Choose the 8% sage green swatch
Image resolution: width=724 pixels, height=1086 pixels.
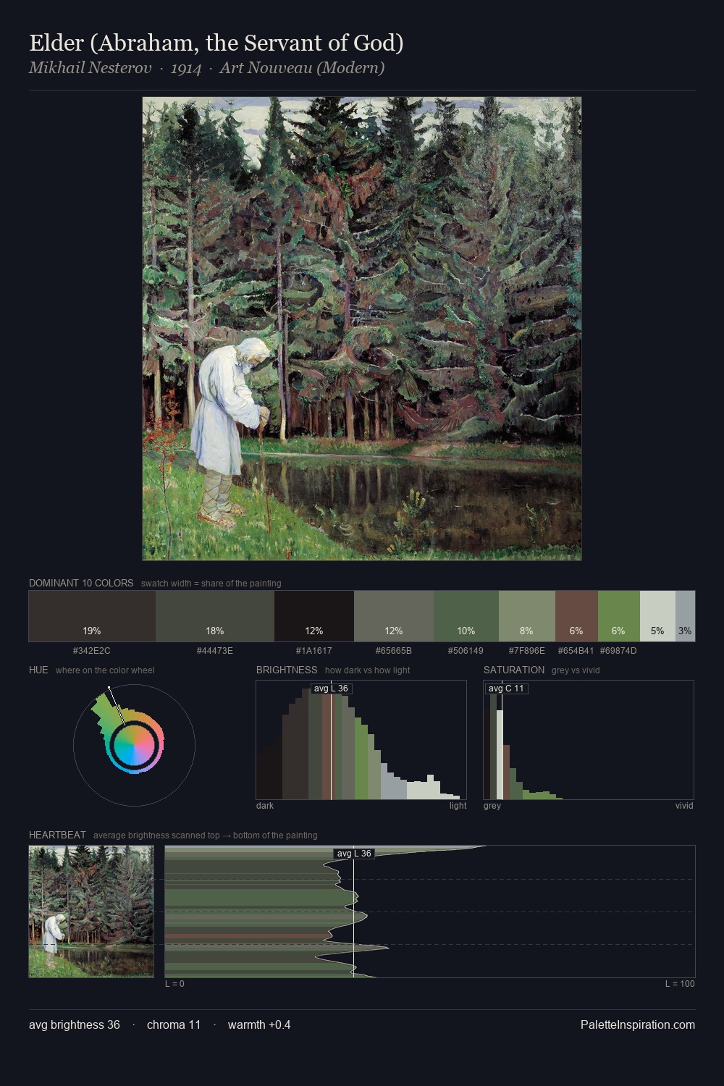click(x=527, y=616)
